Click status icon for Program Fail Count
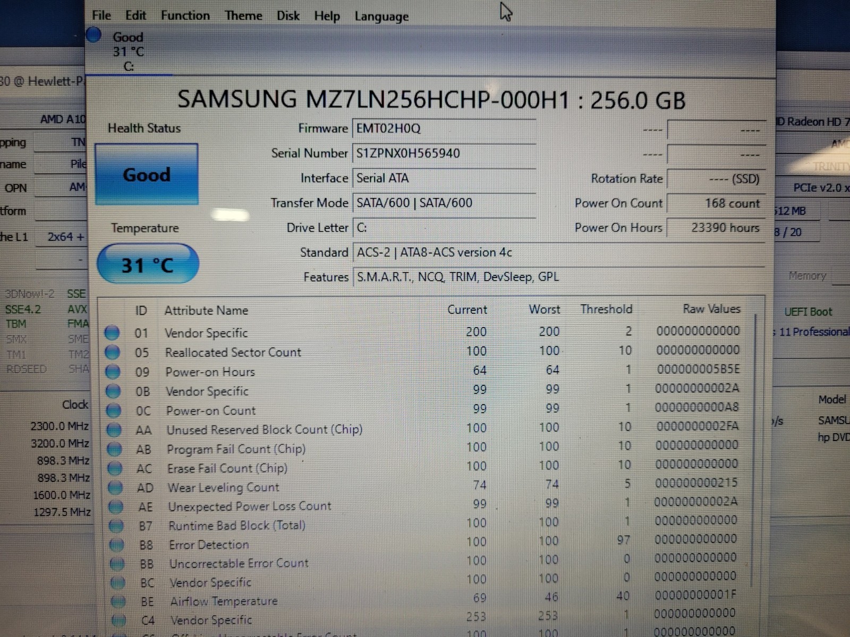Viewport: 850px width, 637px height. [x=115, y=449]
